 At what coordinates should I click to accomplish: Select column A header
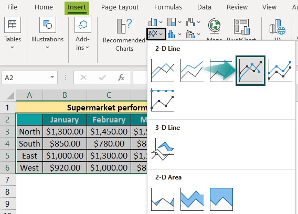click(29, 95)
